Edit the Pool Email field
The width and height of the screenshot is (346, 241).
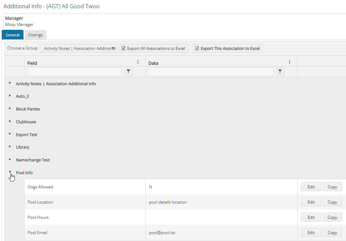pyautogui.click(x=311, y=233)
